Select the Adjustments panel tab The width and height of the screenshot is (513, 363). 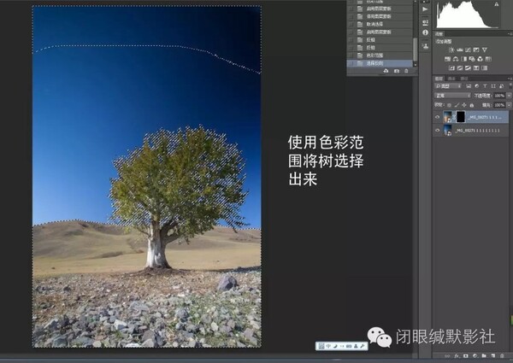tap(439, 34)
